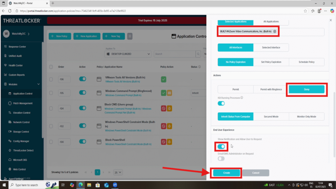Viewport: 336px width, 189px height.
Task: Open Unified Audit sidebar item
Action: 15,56
